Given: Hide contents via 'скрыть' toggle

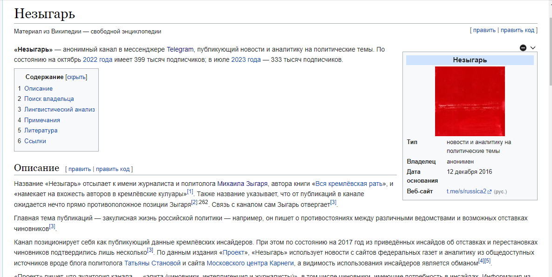Looking at the screenshot, I should point(76,77).
